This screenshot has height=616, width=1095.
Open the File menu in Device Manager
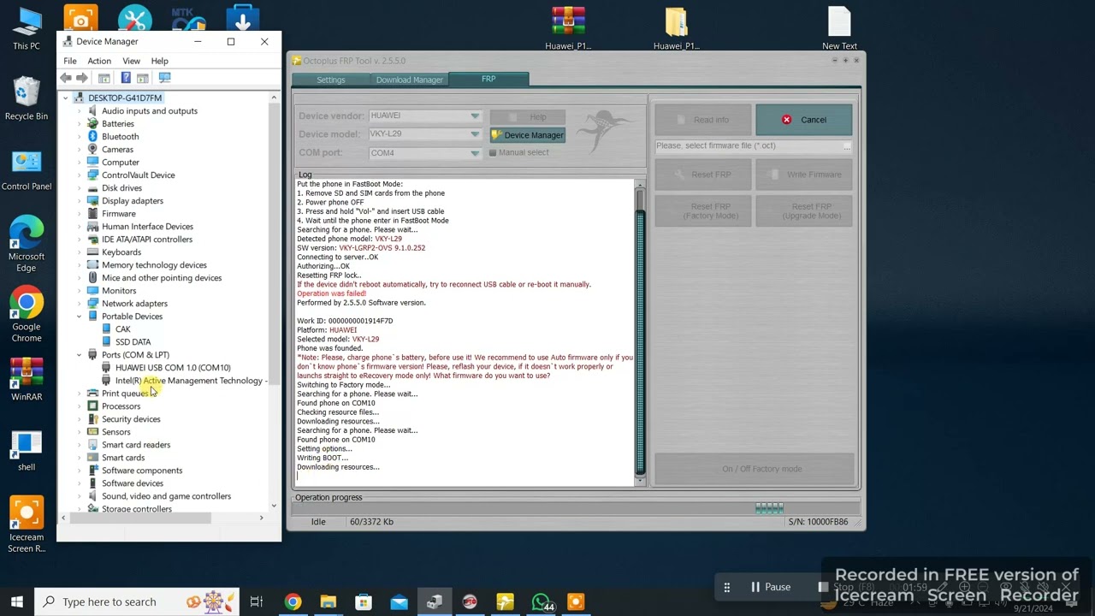[70, 61]
